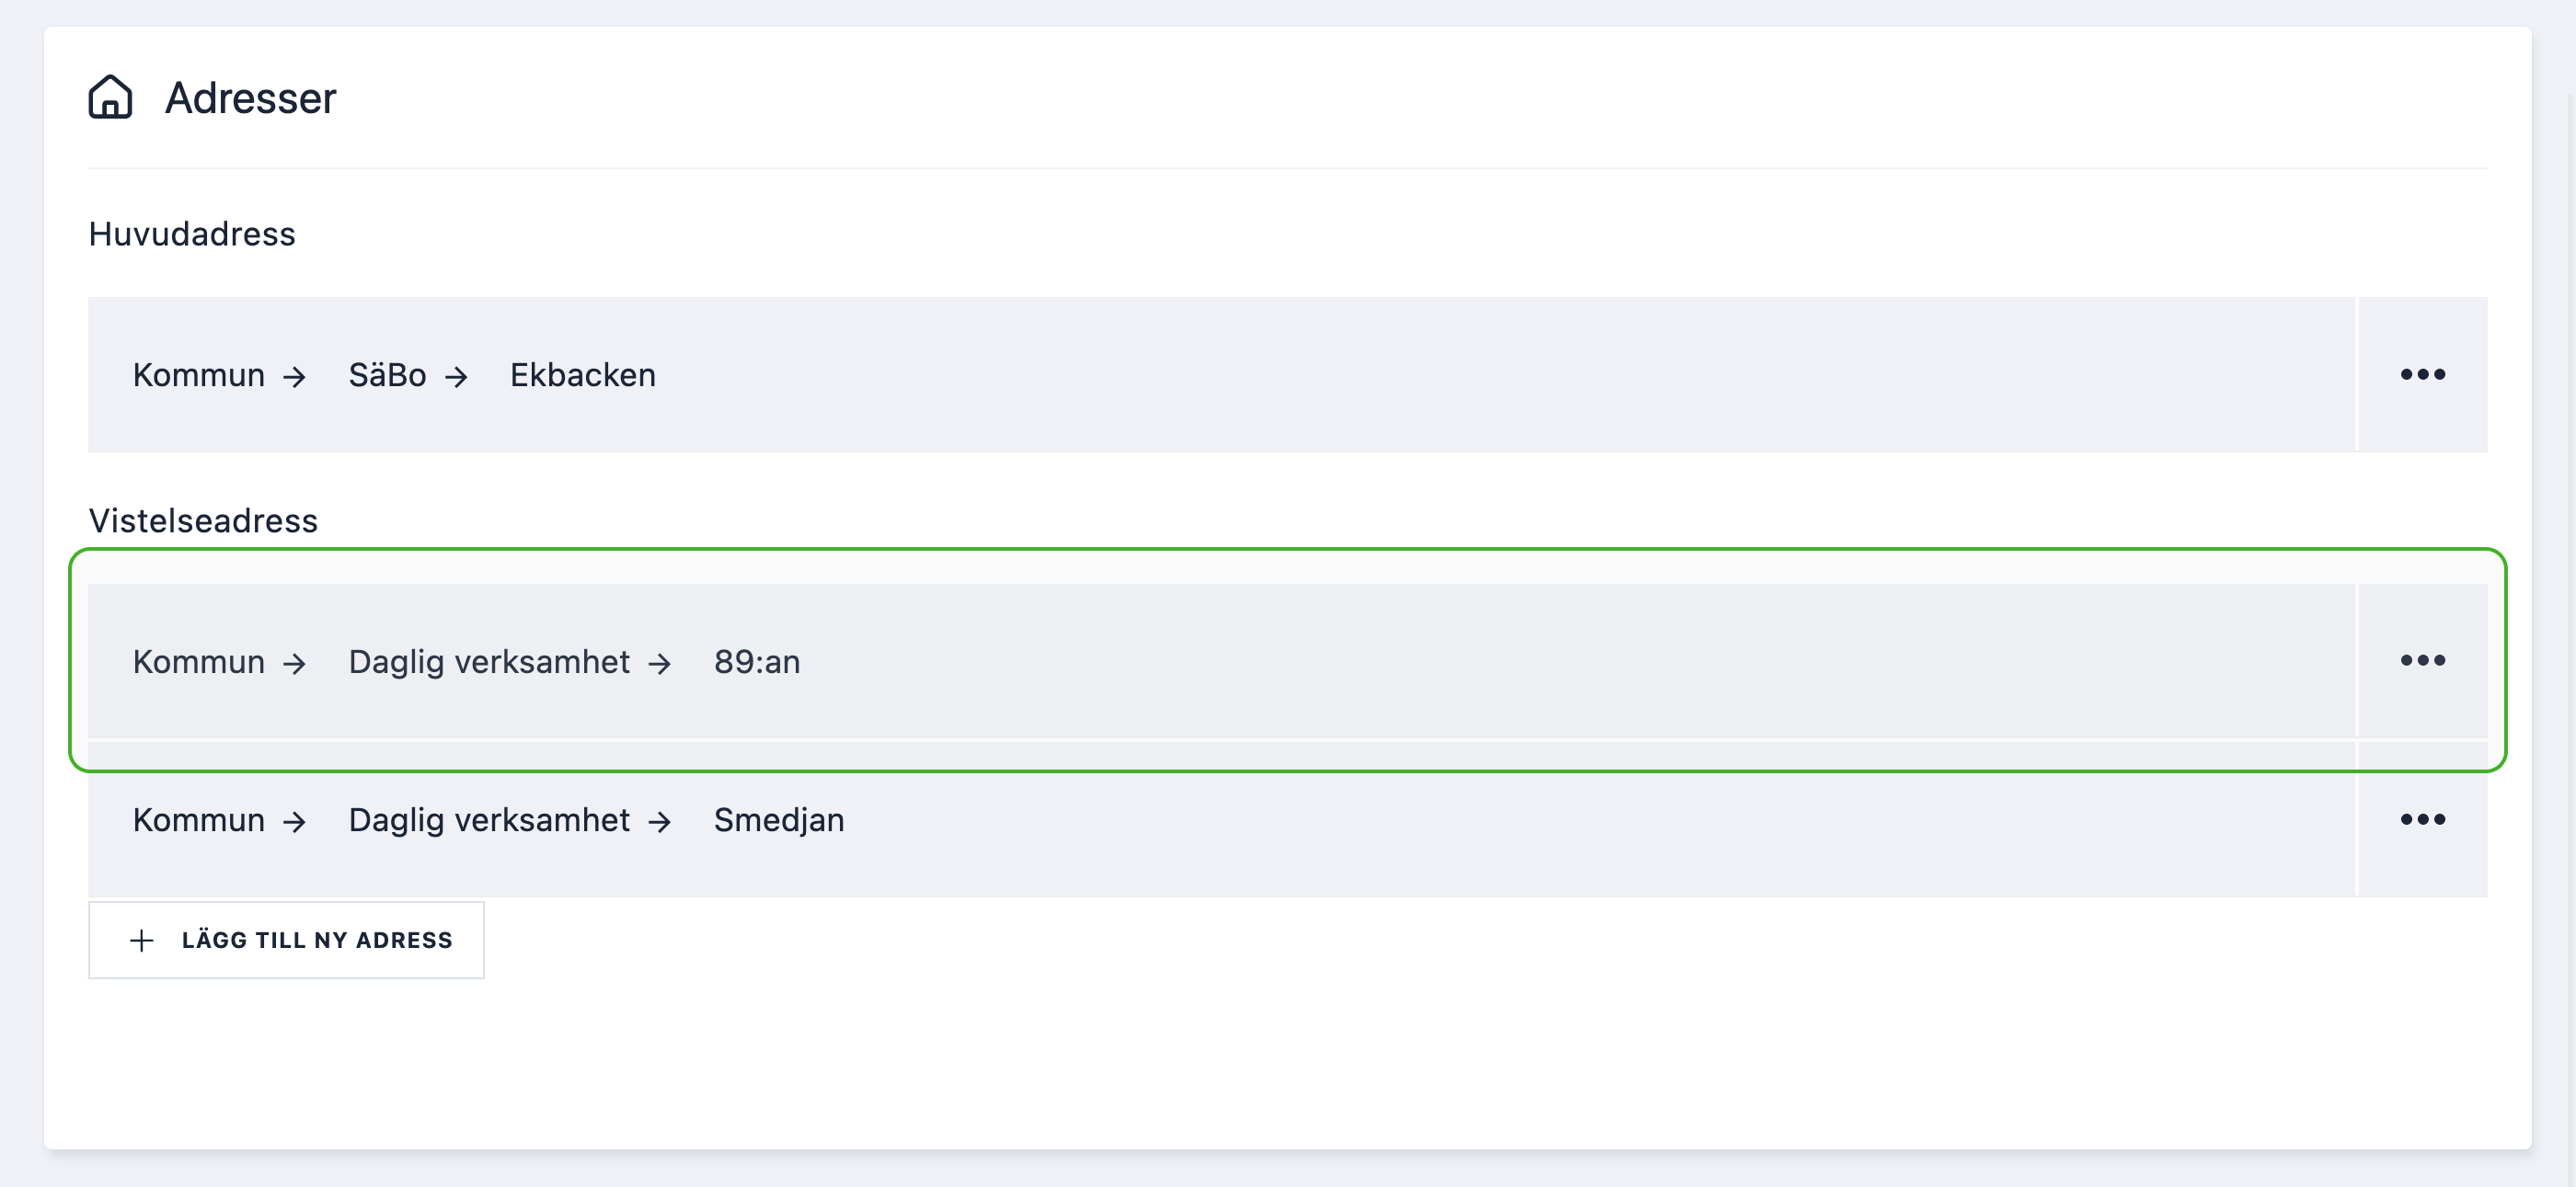Image resolution: width=2576 pixels, height=1187 pixels.
Task: Click the arrow after Kommun in Huvudadress row
Action: (x=294, y=377)
